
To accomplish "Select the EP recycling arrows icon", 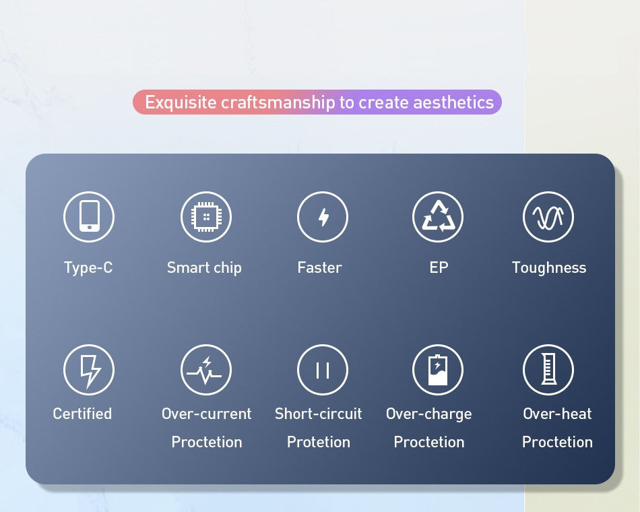I will pos(438,217).
